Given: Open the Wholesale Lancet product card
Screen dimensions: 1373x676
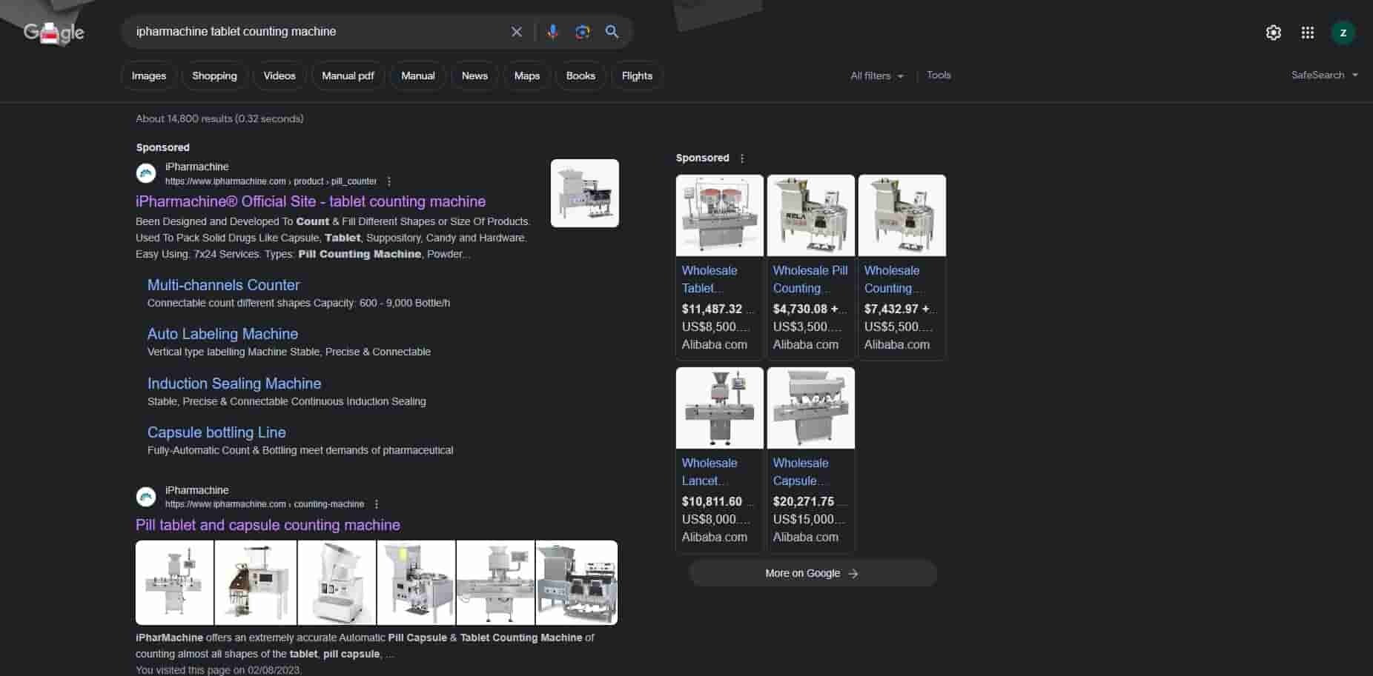Looking at the screenshot, I should point(719,460).
